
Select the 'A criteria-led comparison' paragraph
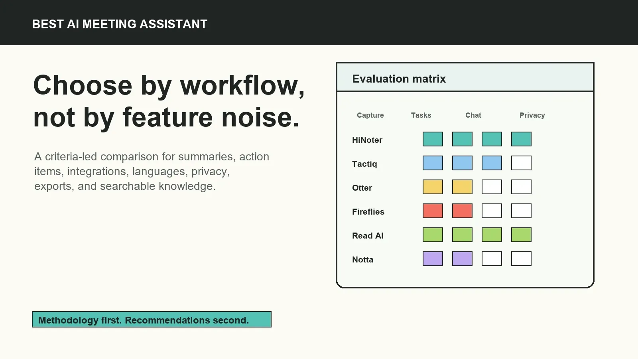(x=152, y=171)
